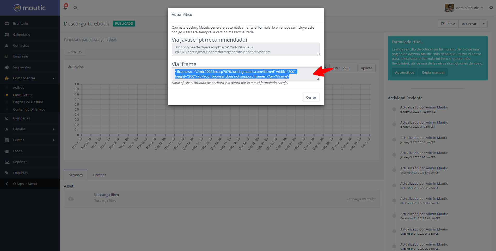Click the Segmentos pie chart icon
The image size is (496, 251).
pos(7,67)
